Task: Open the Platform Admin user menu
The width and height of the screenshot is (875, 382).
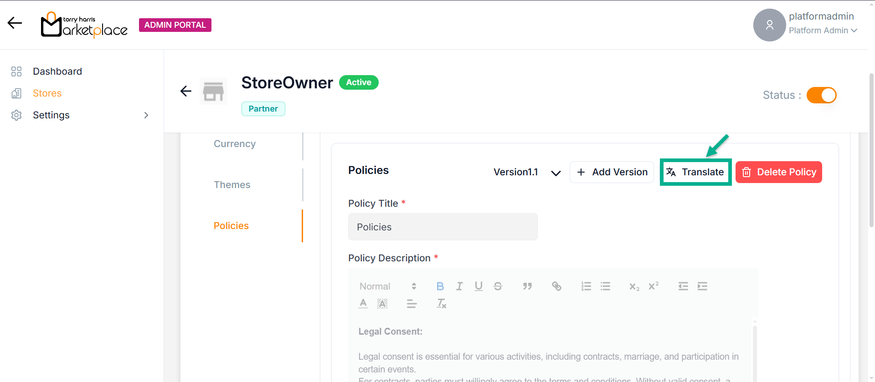Action: 823,31
